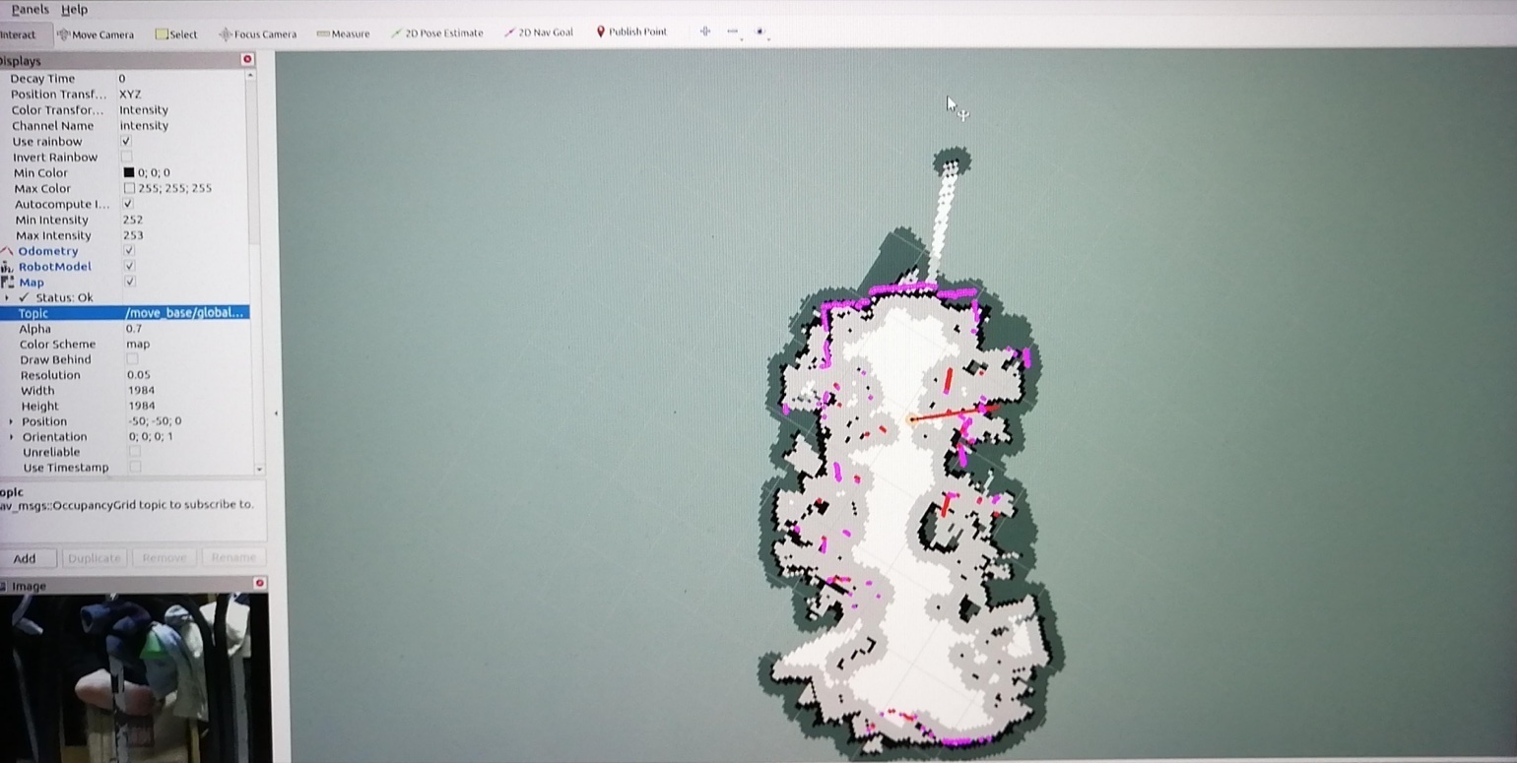Viewport: 1517px width, 763px height.
Task: Click the Add display button
Action: [25, 558]
